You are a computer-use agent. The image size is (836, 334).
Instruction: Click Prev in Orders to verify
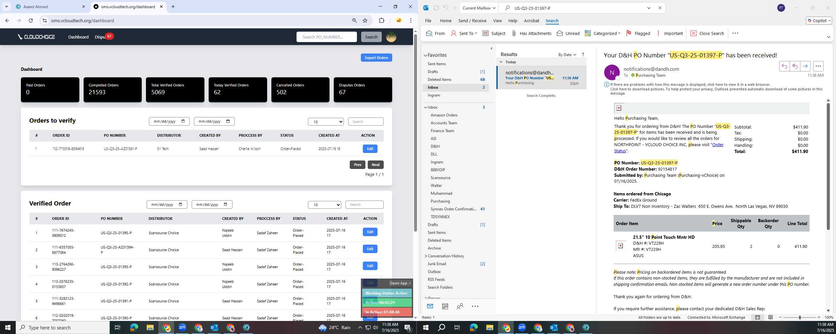coord(358,165)
